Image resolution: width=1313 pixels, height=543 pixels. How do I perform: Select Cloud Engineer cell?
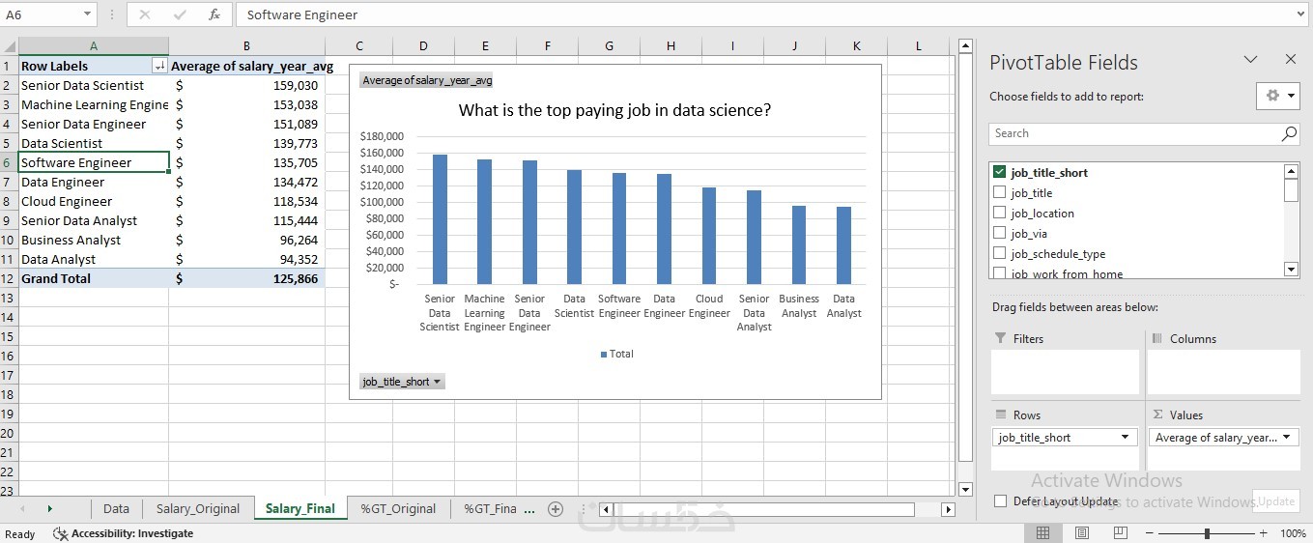[x=94, y=201]
